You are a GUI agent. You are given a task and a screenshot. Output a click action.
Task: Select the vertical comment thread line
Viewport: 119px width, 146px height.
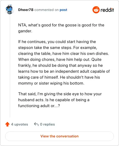click(10, 66)
